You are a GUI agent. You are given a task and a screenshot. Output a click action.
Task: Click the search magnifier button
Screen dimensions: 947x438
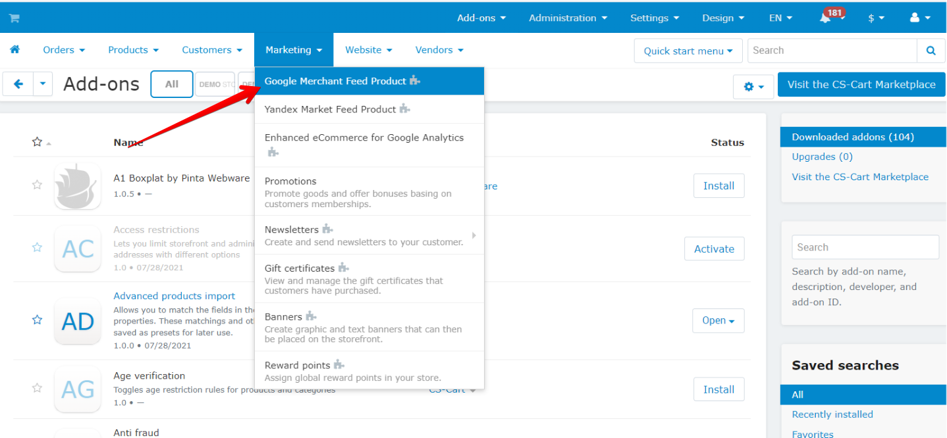931,51
